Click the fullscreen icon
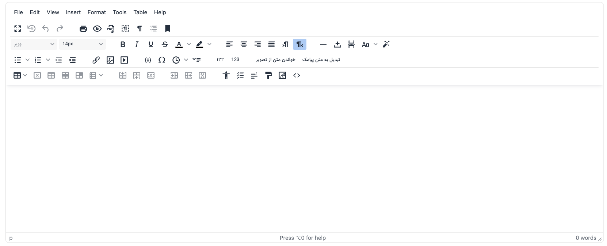 pyautogui.click(x=18, y=29)
